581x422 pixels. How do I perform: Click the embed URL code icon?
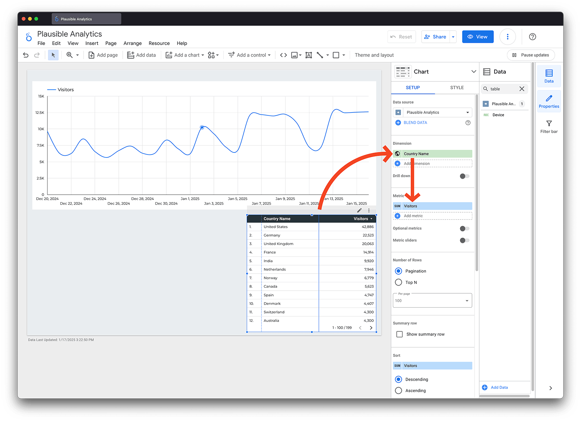click(284, 55)
